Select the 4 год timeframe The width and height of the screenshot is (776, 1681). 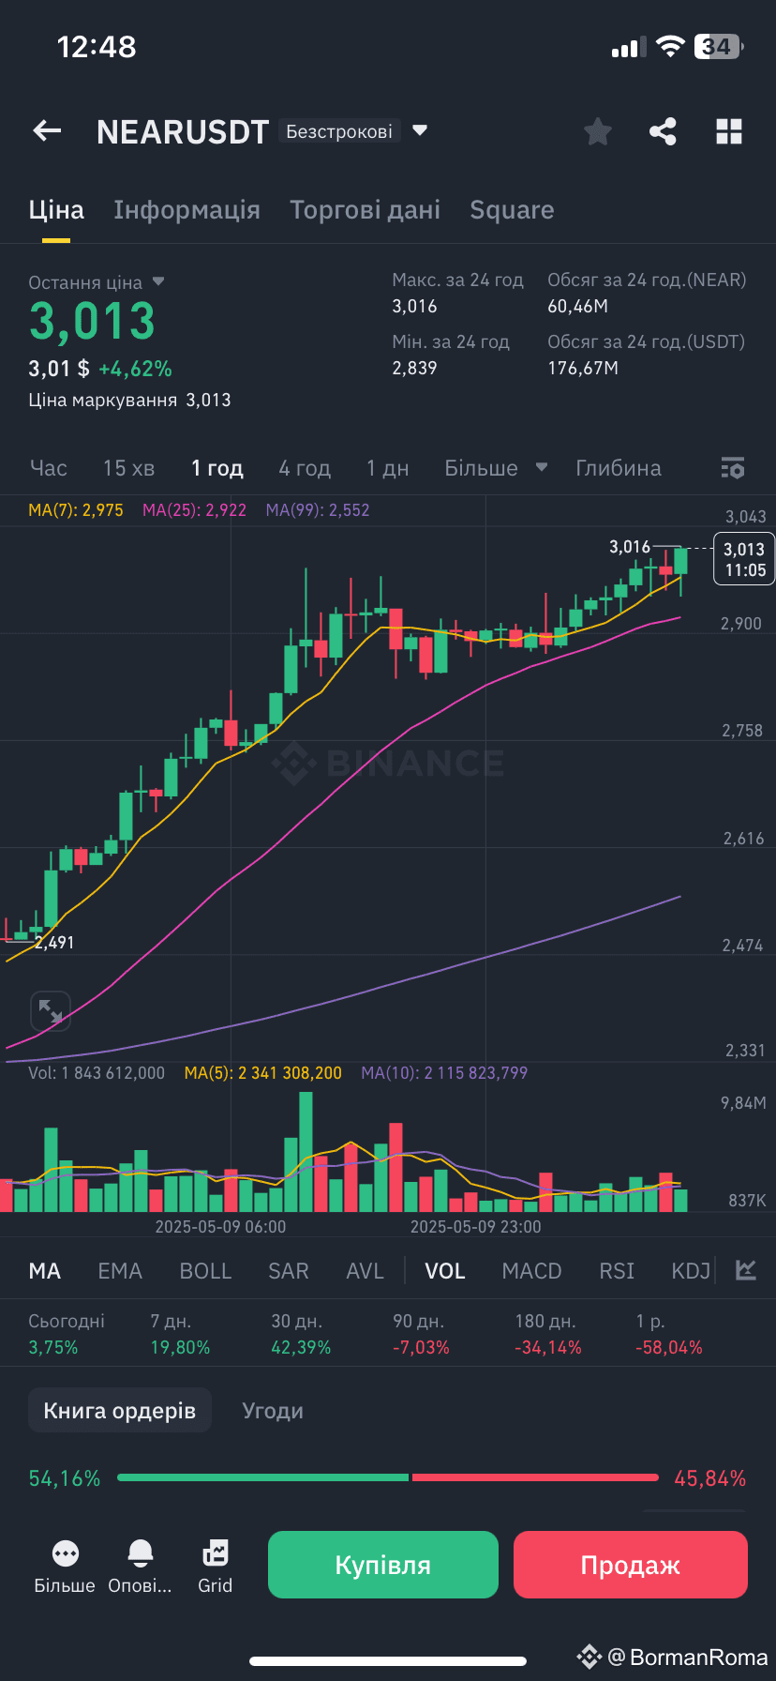pos(305,468)
